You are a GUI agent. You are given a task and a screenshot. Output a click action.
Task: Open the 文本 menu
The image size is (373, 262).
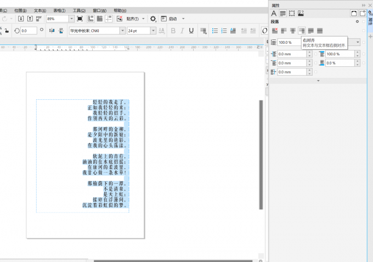pyautogui.click(x=40, y=10)
